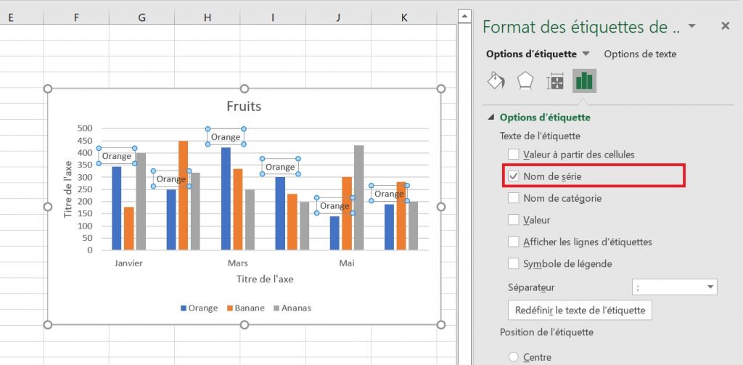Select the Label Options bar-chart icon

pyautogui.click(x=584, y=81)
